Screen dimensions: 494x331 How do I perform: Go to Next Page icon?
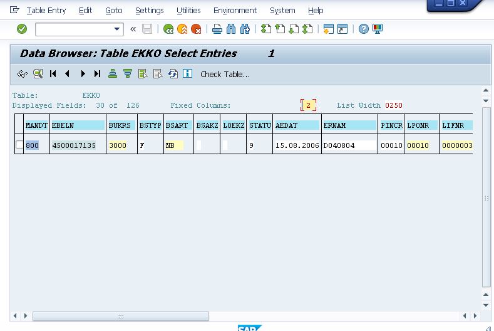click(294, 29)
